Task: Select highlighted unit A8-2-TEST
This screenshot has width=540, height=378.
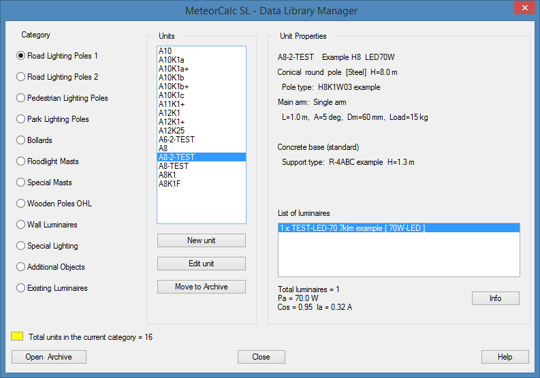Action: pos(202,157)
